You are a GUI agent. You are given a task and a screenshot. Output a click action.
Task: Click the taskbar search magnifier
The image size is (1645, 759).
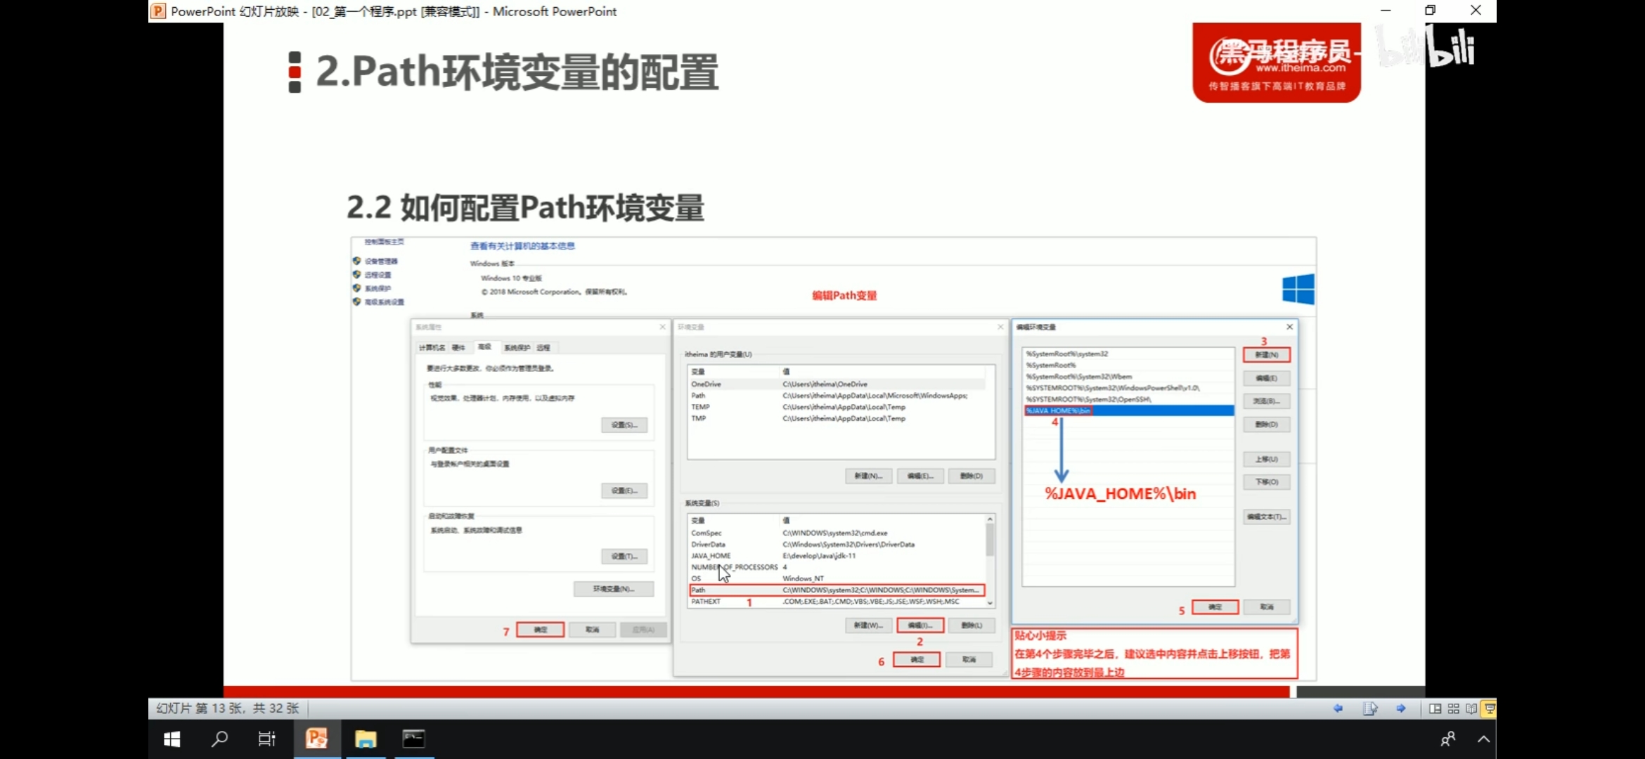220,739
